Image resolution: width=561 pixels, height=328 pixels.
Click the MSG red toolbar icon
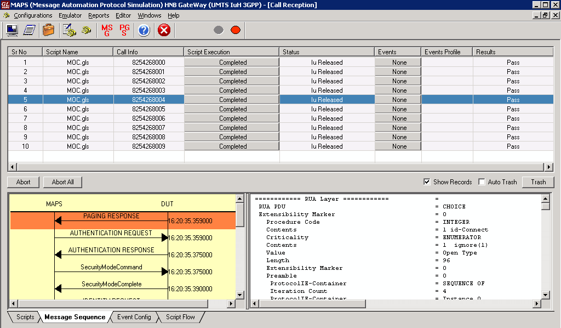point(107,30)
